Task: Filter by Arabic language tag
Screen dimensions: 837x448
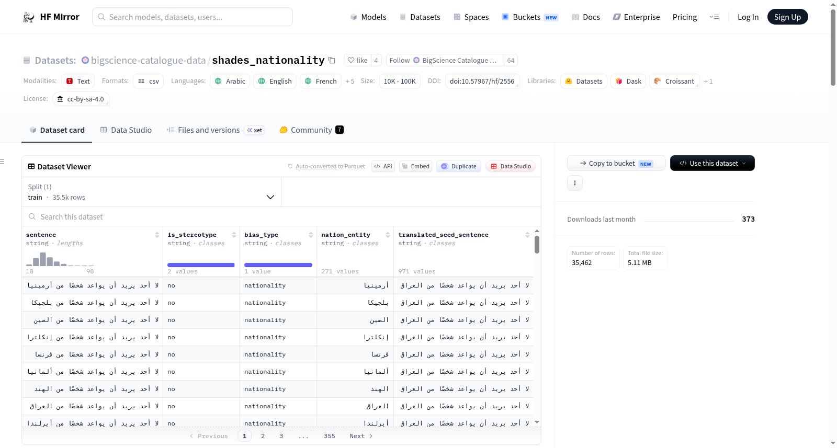Action: [x=230, y=82]
